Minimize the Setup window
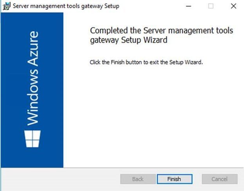 coord(188,6)
